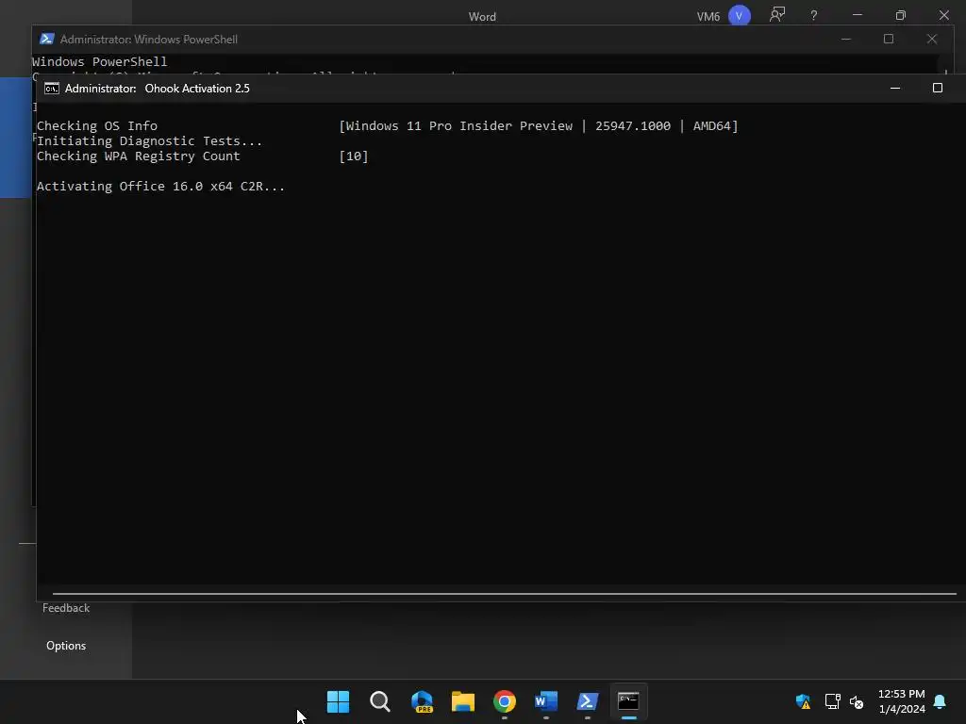This screenshot has height=724, width=966.
Task: Open Options in Word's sidebar
Action: pyautogui.click(x=66, y=646)
